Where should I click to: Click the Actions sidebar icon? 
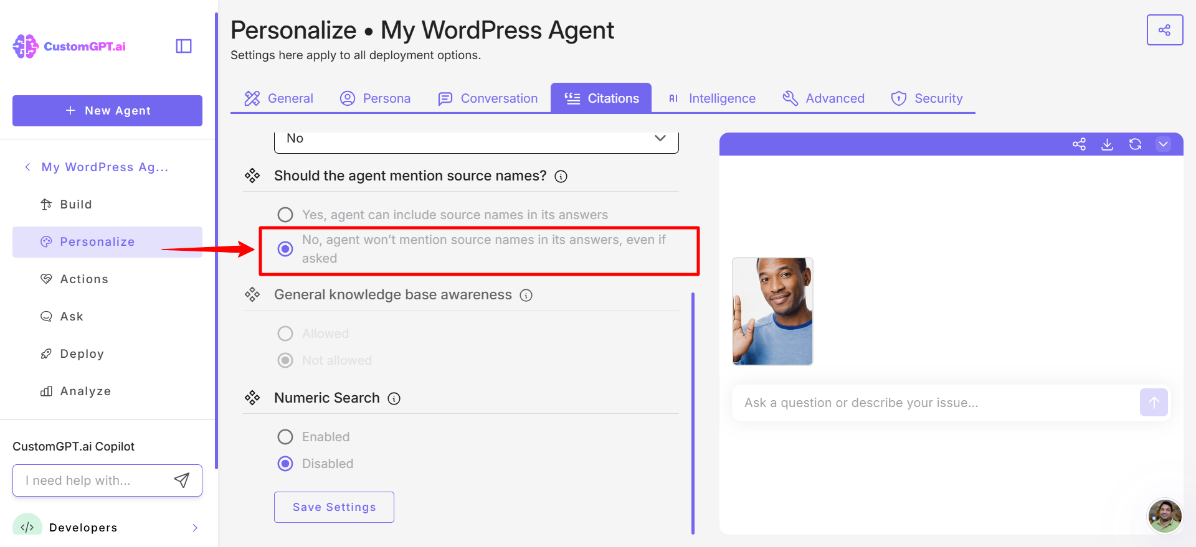click(46, 279)
